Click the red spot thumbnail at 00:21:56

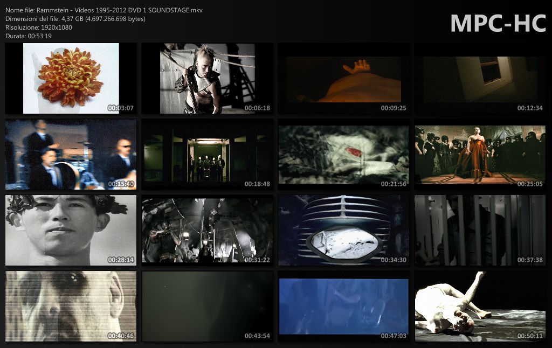343,154
